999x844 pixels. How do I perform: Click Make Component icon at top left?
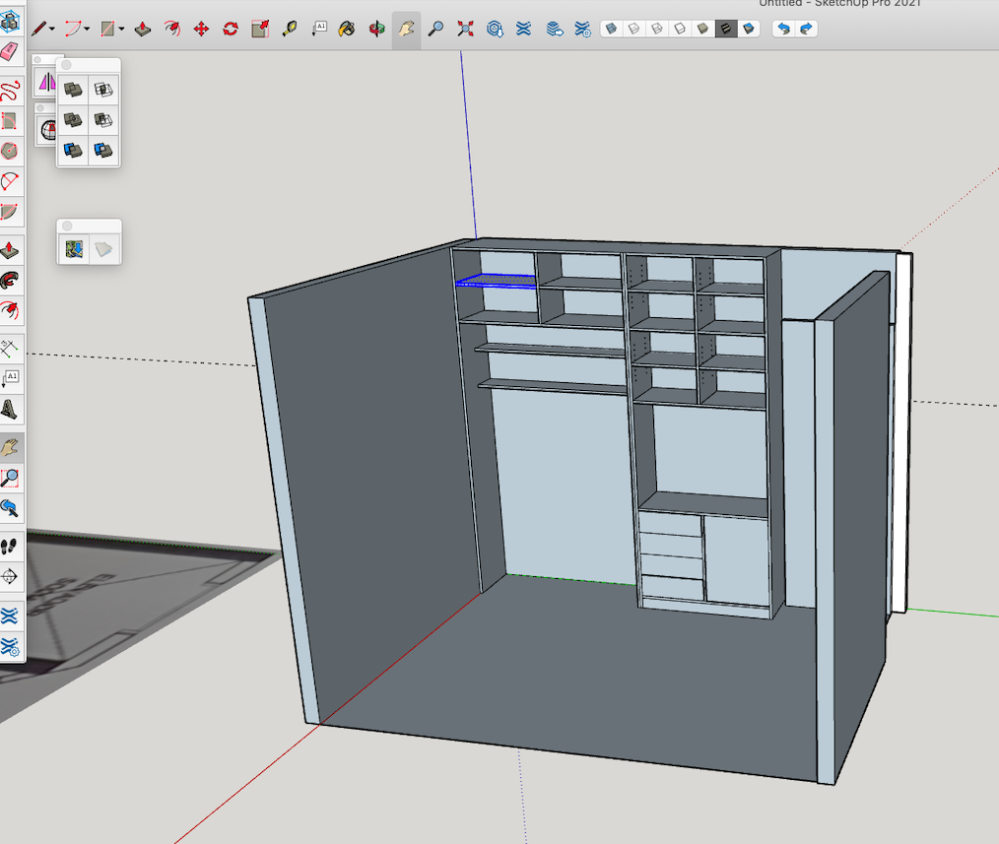pos(10,21)
